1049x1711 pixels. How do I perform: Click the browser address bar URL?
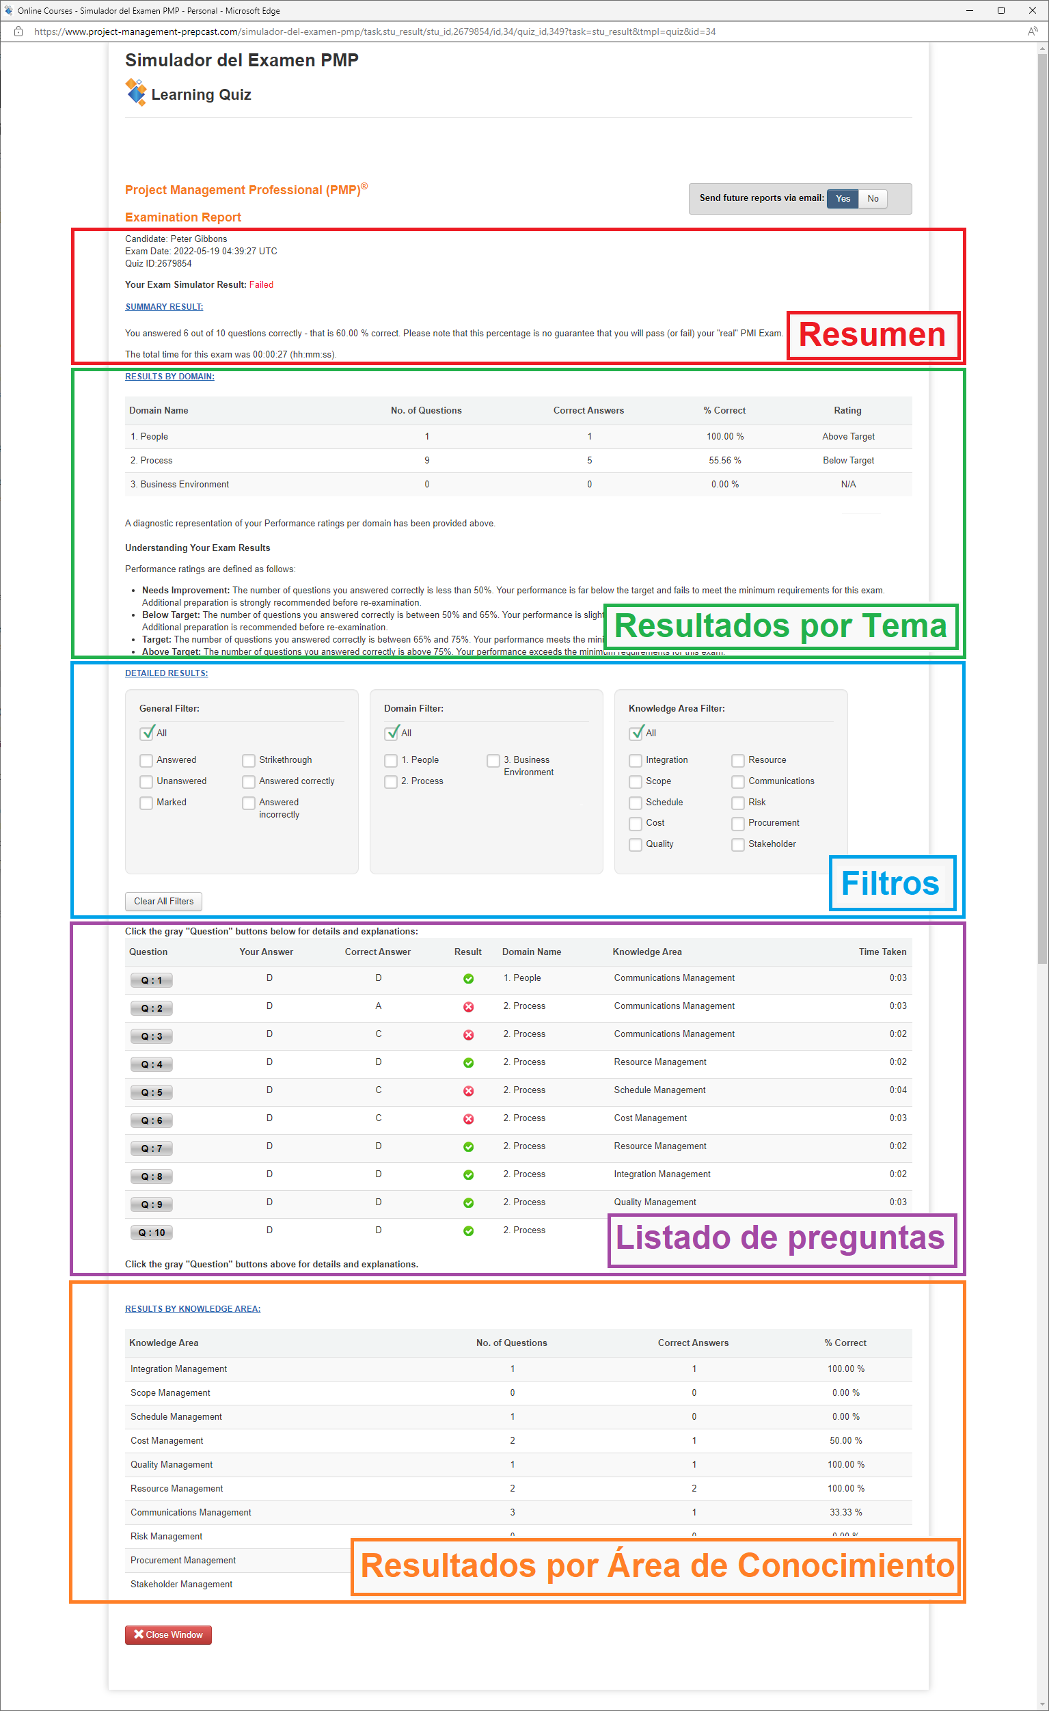(375, 31)
